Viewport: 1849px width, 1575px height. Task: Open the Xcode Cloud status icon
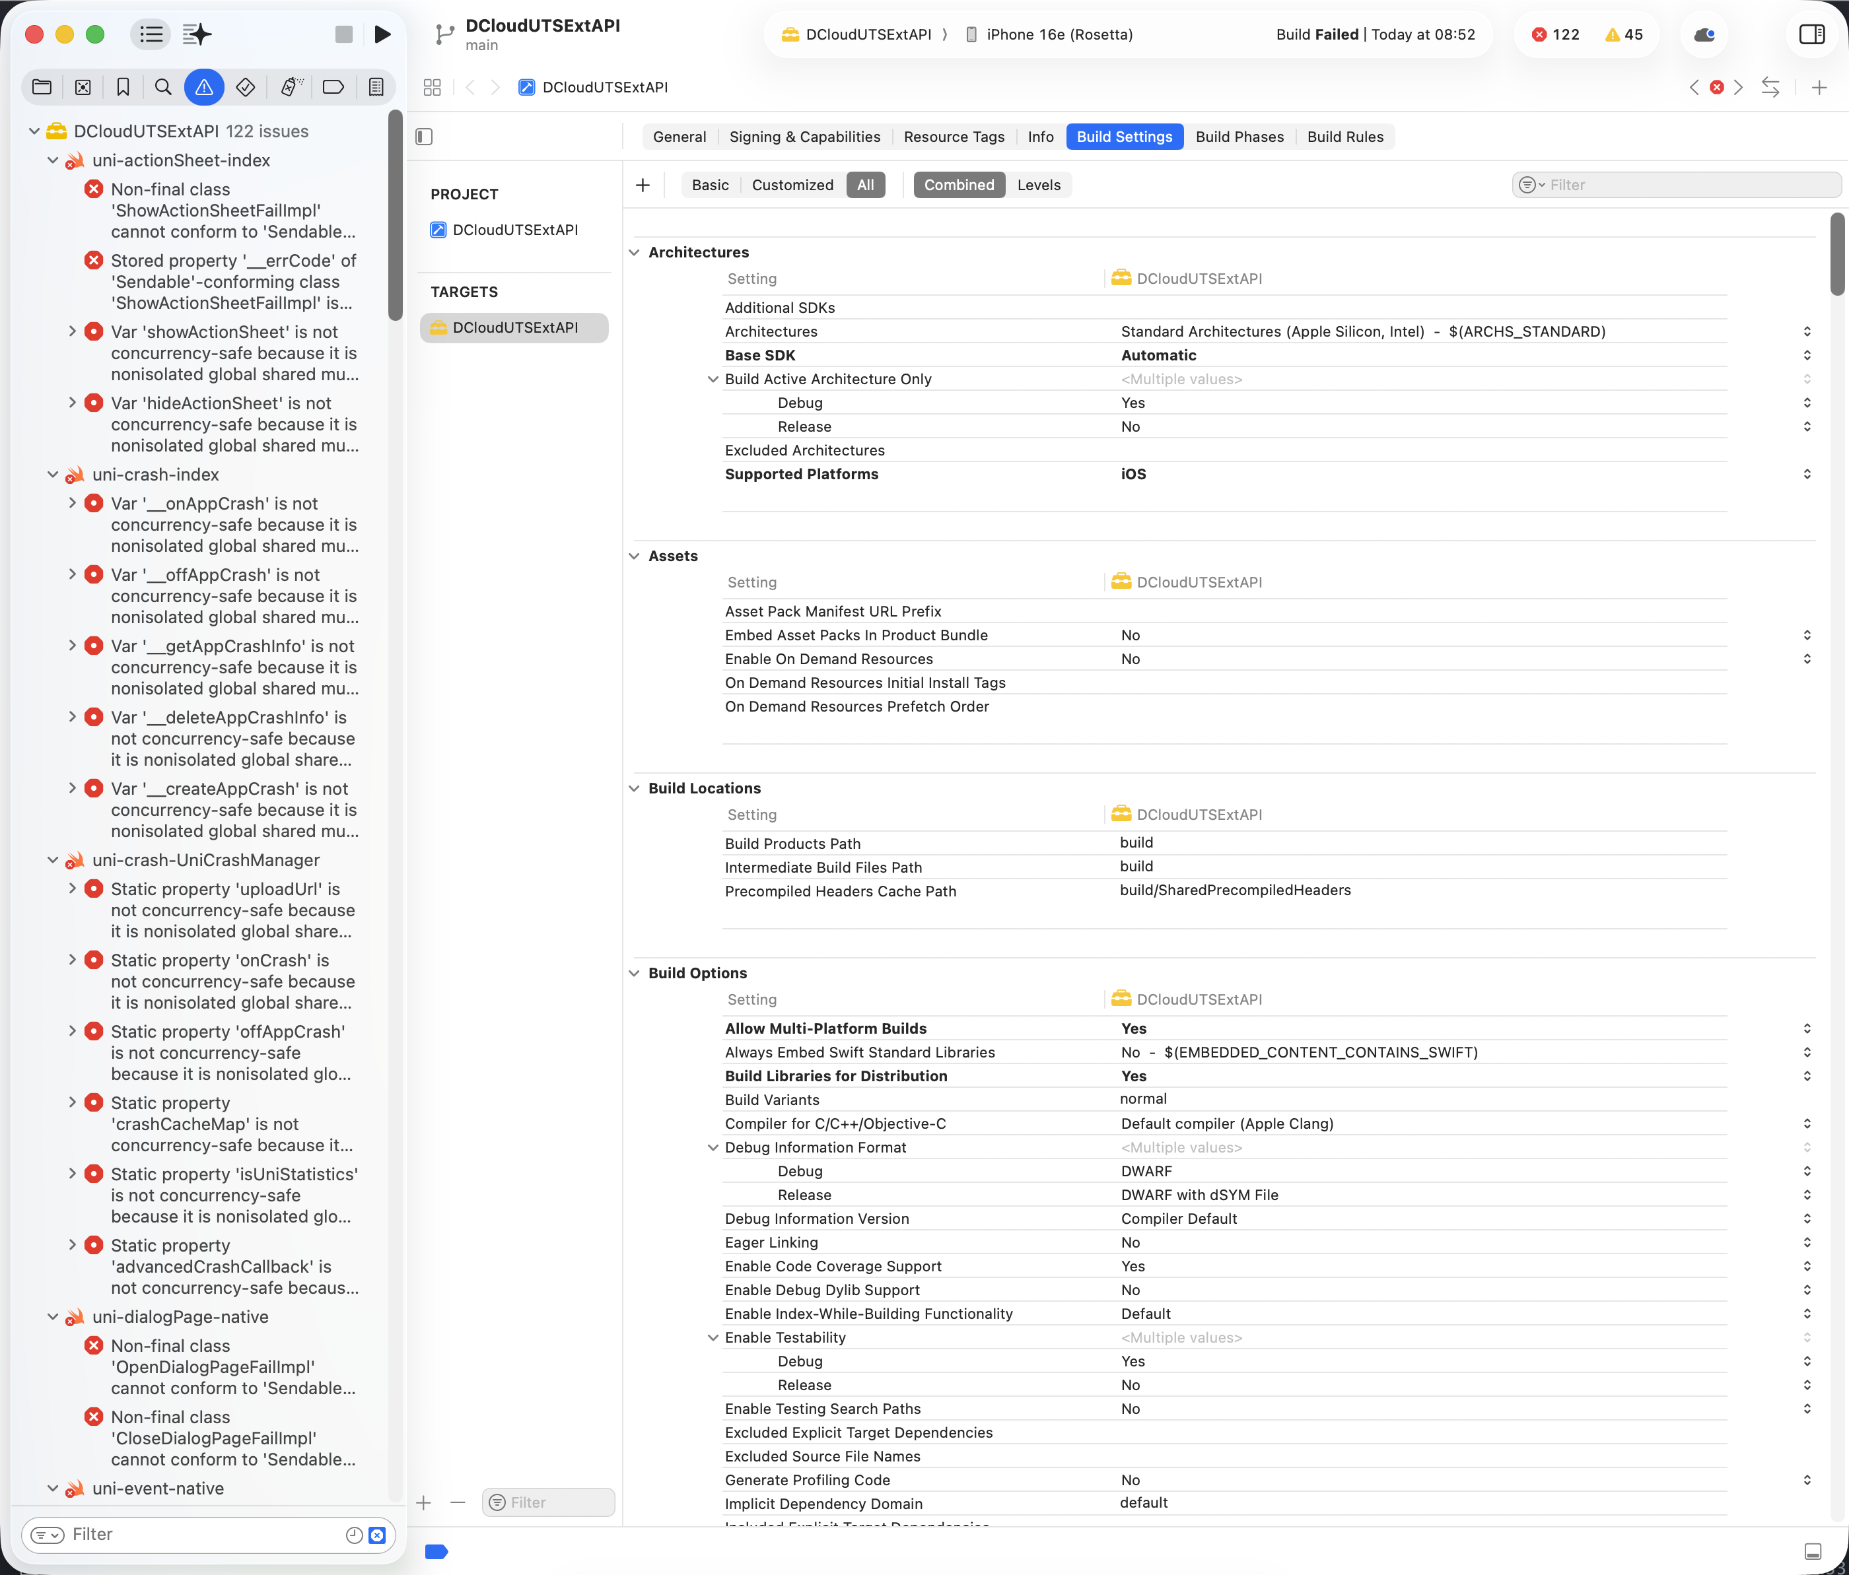point(1704,35)
